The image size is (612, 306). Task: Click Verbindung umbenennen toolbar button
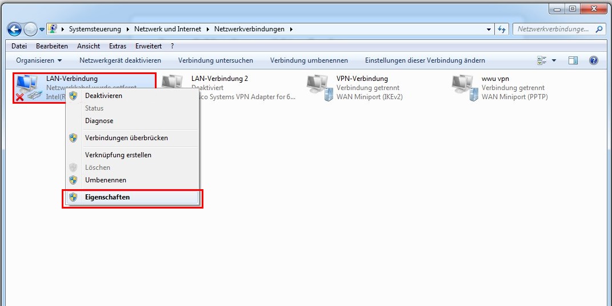(x=309, y=60)
